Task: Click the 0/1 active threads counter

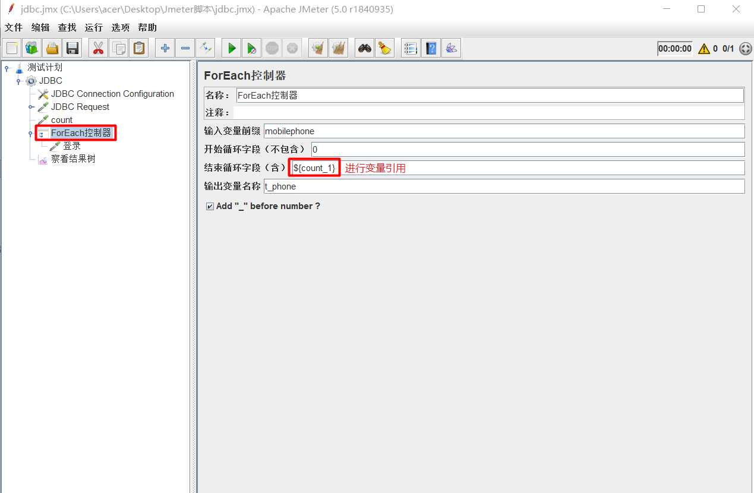Action: [x=728, y=49]
